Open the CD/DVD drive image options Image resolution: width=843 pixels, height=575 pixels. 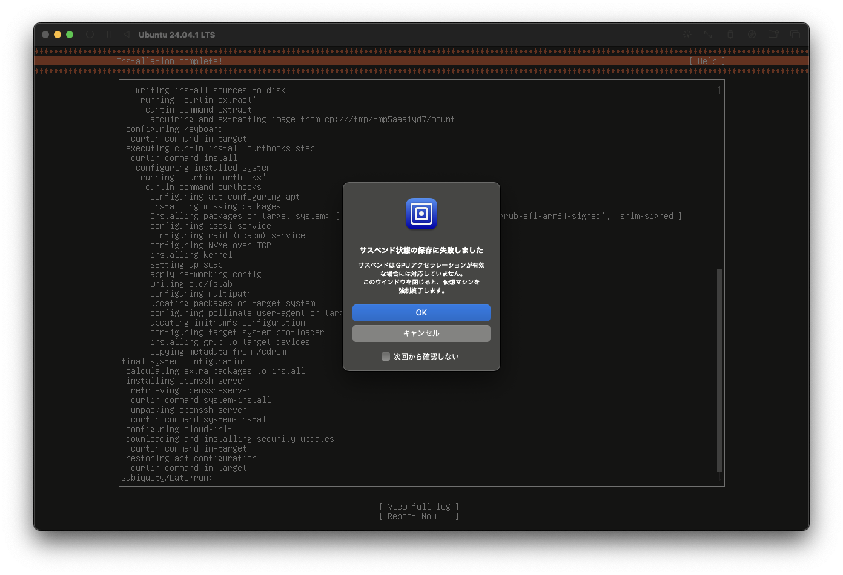752,34
